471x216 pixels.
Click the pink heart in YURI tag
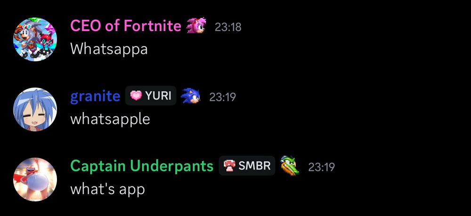(x=136, y=96)
